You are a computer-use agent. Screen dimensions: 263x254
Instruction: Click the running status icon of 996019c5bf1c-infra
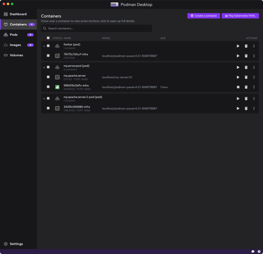57,87
